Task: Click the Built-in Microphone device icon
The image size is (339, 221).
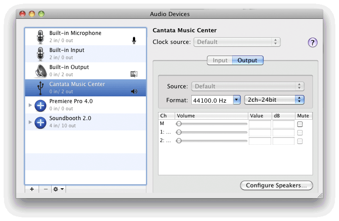Action: 41,37
